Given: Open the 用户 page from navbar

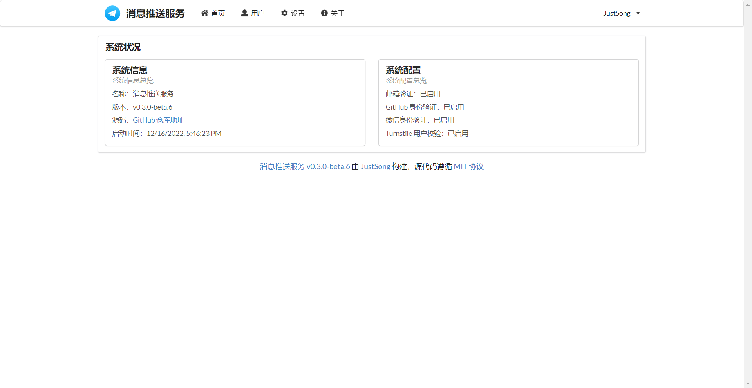Looking at the screenshot, I should click(x=257, y=13).
